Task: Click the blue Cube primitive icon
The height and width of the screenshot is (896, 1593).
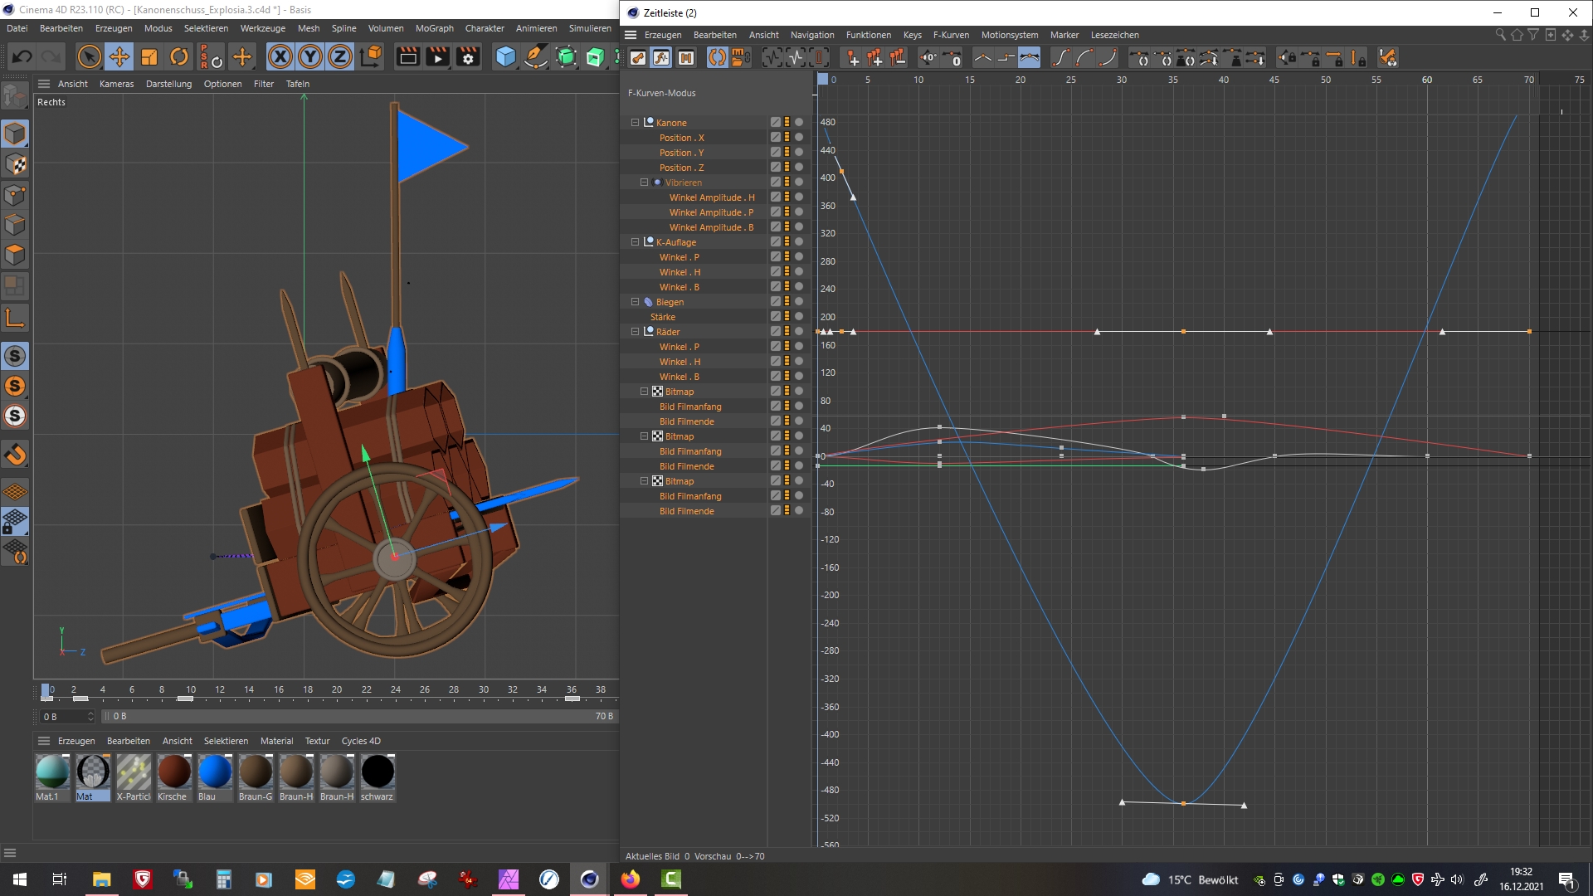Action: tap(505, 56)
